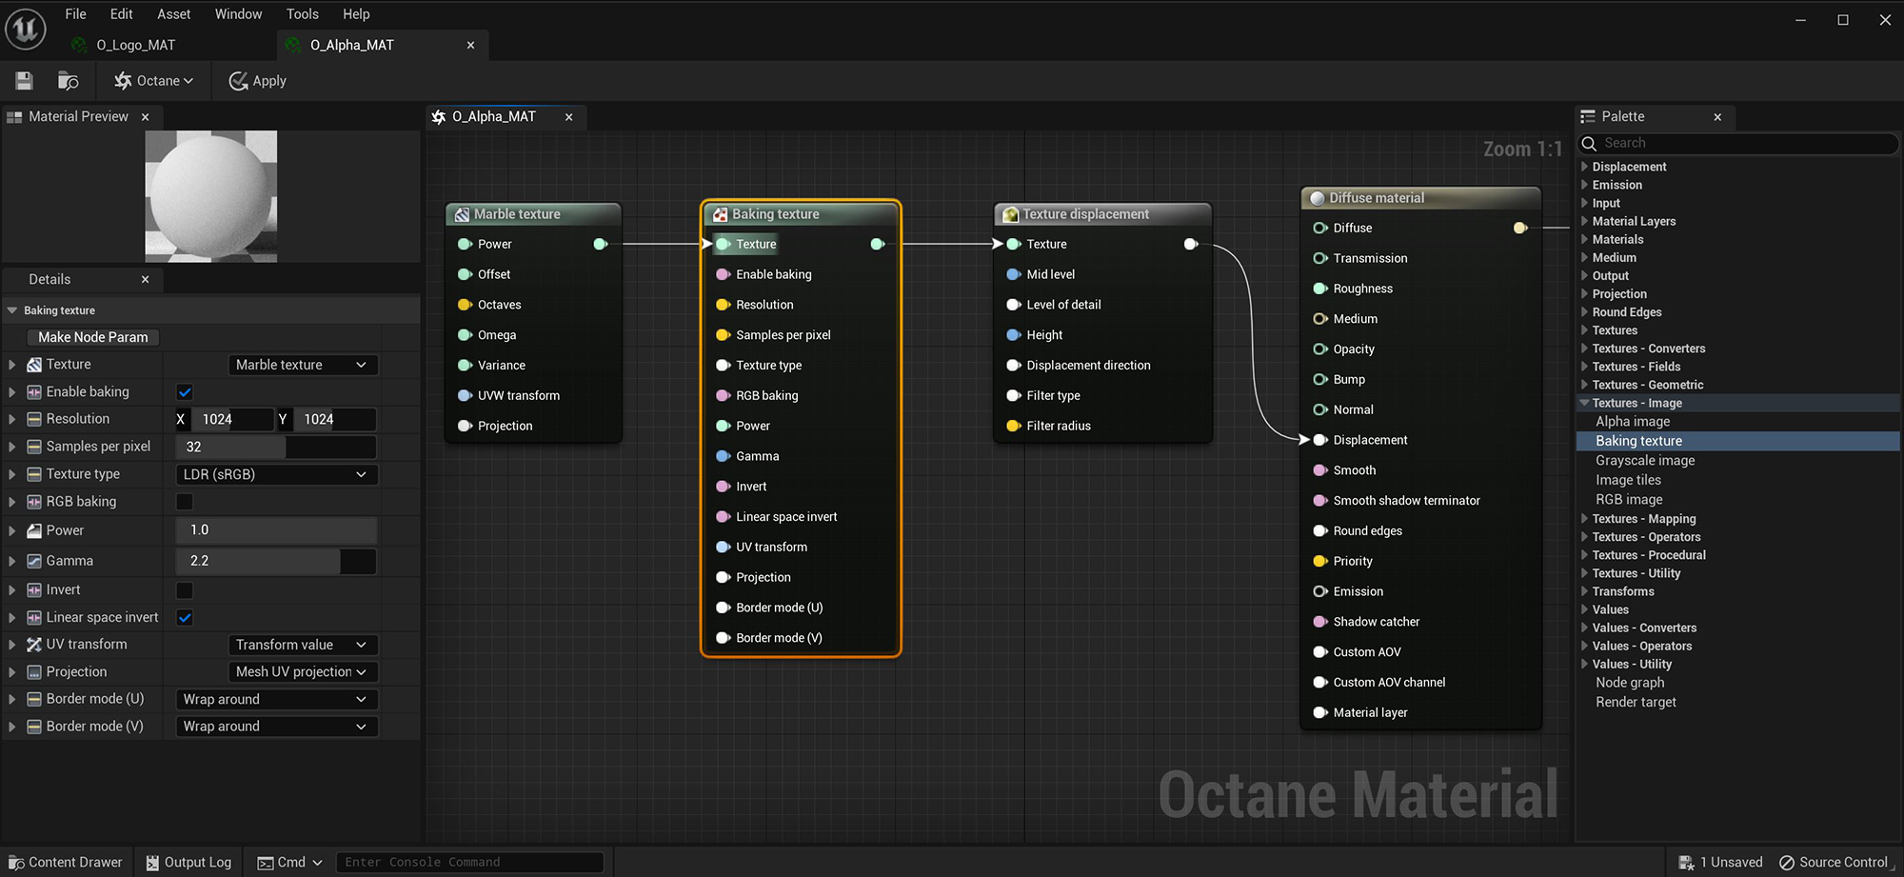Open the Cmd console type dropdown

pos(290,863)
